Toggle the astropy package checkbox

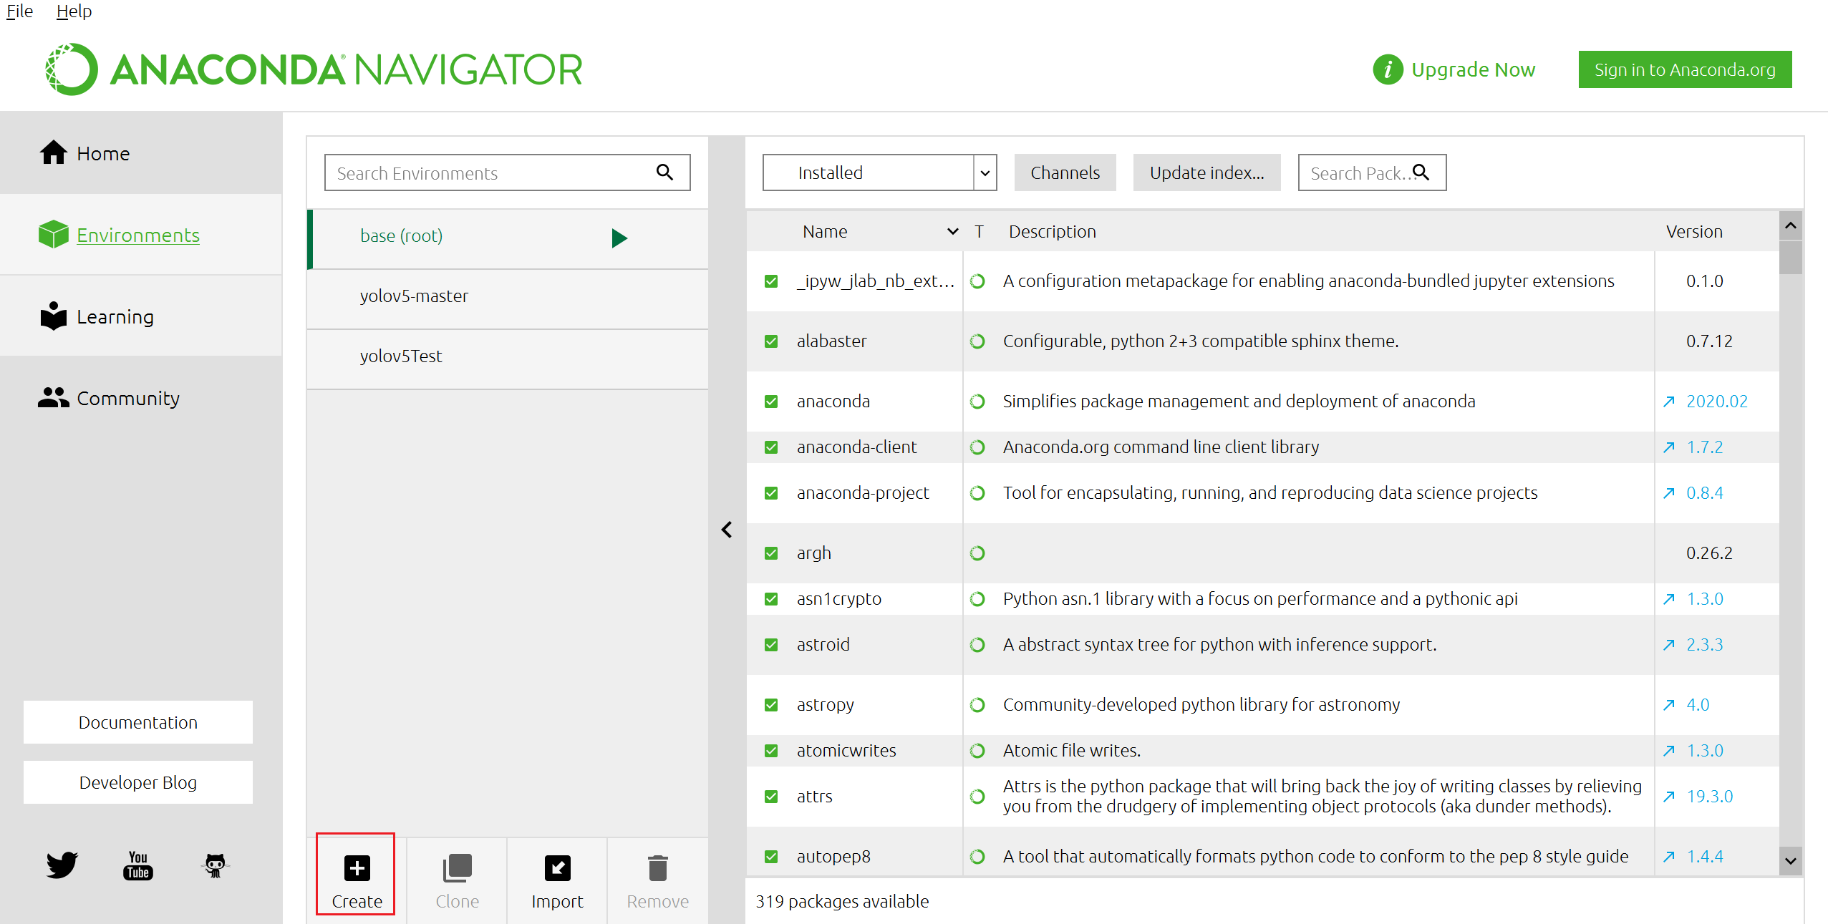click(771, 705)
